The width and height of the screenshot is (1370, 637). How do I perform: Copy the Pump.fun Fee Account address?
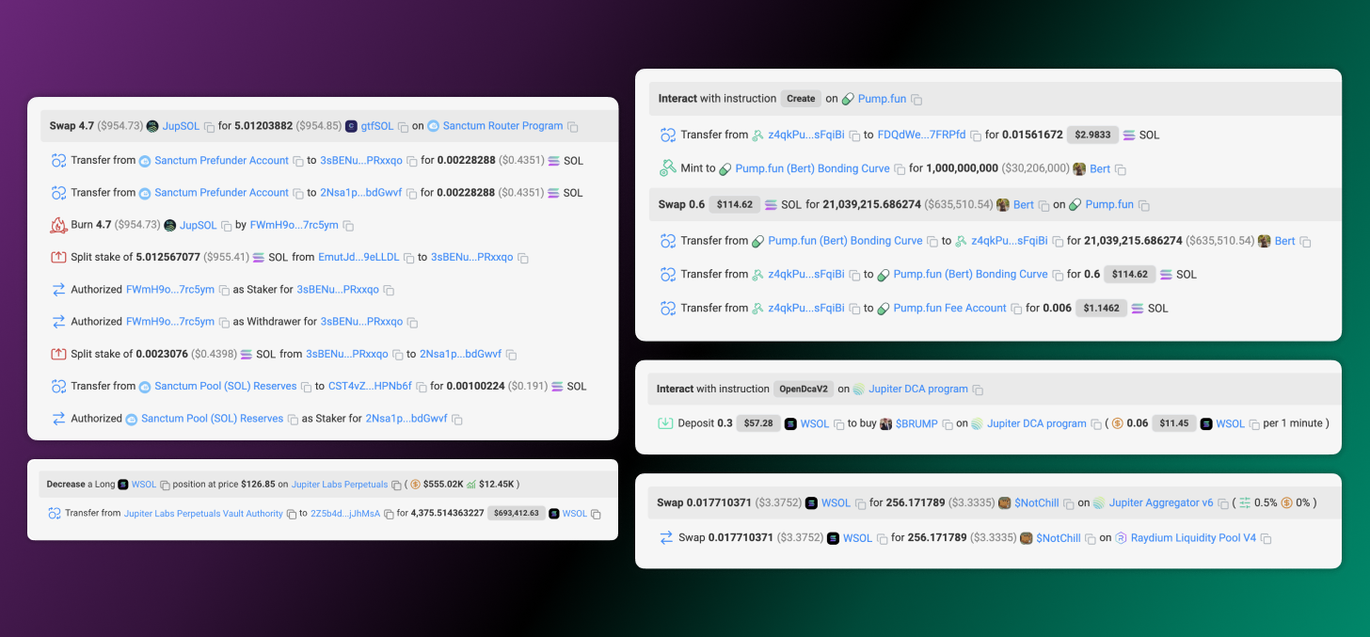coord(1016,309)
